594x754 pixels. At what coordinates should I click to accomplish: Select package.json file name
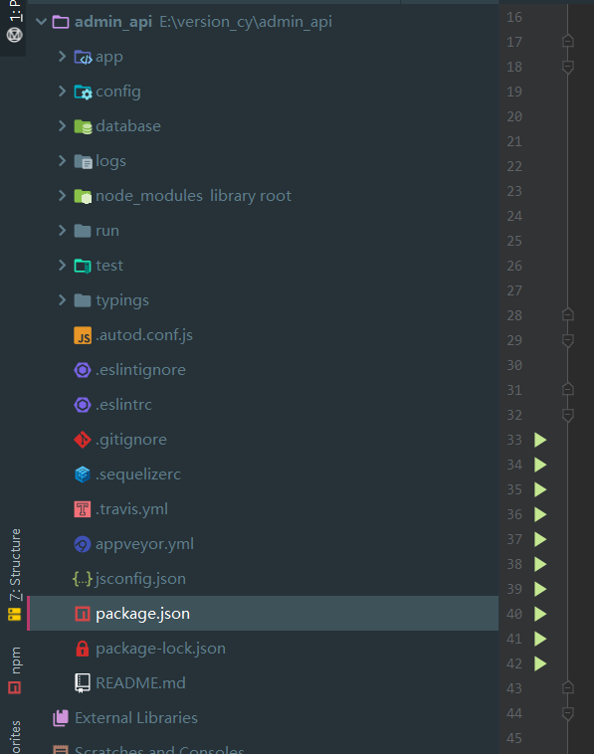pos(143,614)
